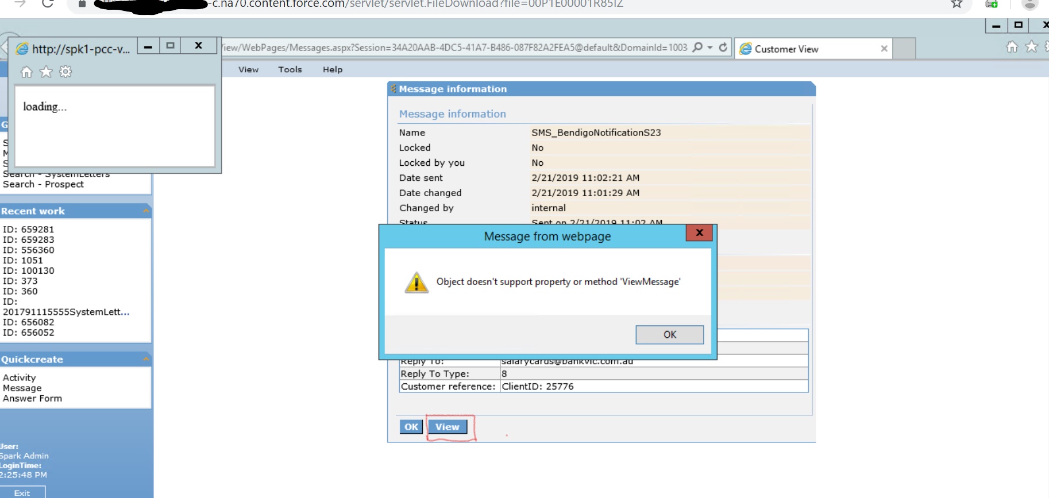Collapse the Recent work panel

(146, 211)
